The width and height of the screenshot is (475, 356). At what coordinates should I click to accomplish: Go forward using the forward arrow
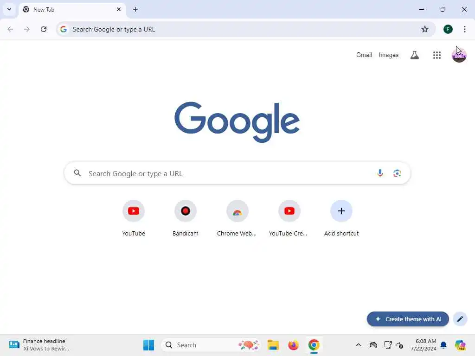(x=27, y=29)
